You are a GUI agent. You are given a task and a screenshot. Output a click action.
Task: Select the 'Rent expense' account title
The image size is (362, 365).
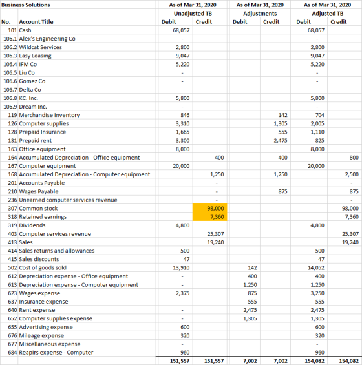point(37,310)
